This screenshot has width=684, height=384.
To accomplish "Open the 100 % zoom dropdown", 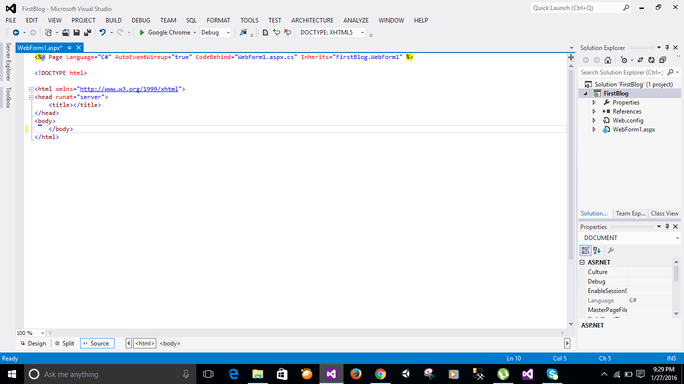I will coord(42,333).
